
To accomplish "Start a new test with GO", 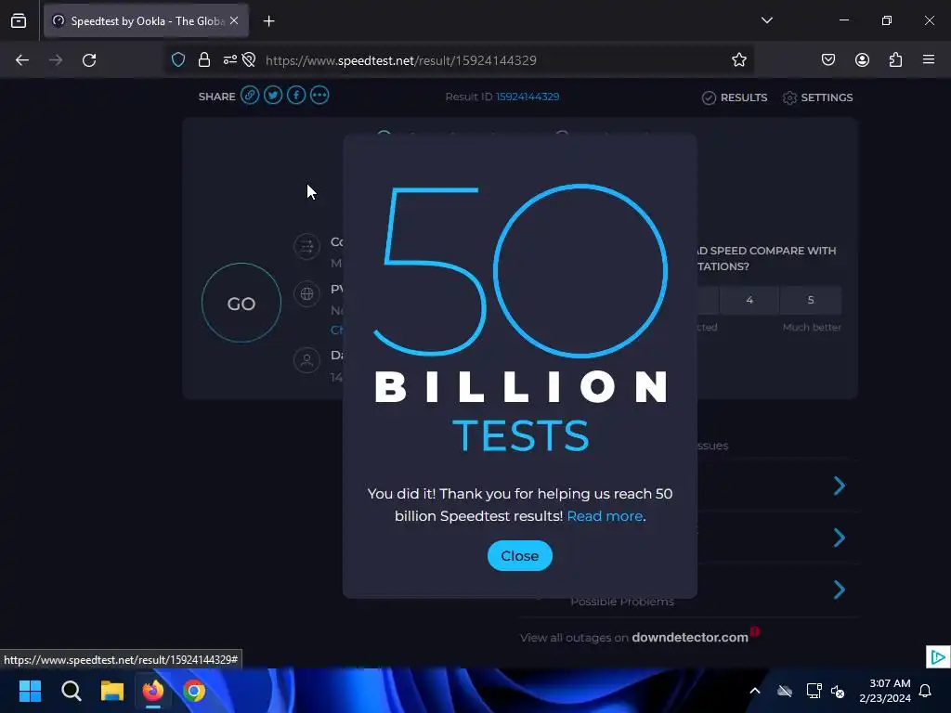I will [x=241, y=304].
